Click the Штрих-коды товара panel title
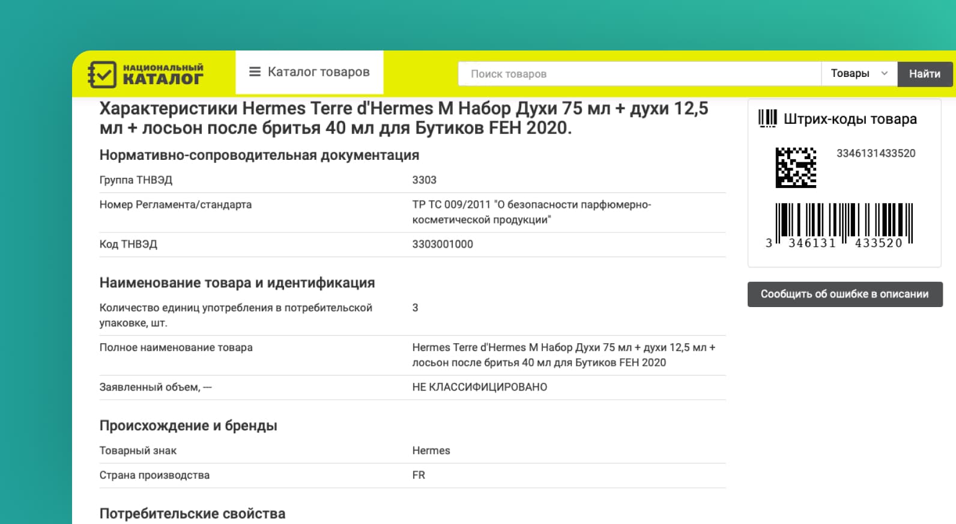 pyautogui.click(x=850, y=119)
